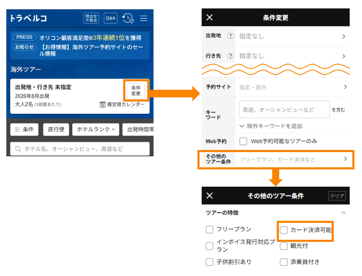Collapse the ツアーの特徴 section
The height and width of the screenshot is (276, 362).
(343, 213)
